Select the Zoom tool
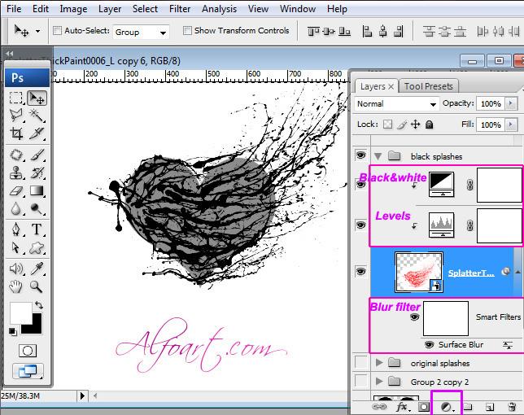Viewport: 524px width, 415px height. point(37,286)
